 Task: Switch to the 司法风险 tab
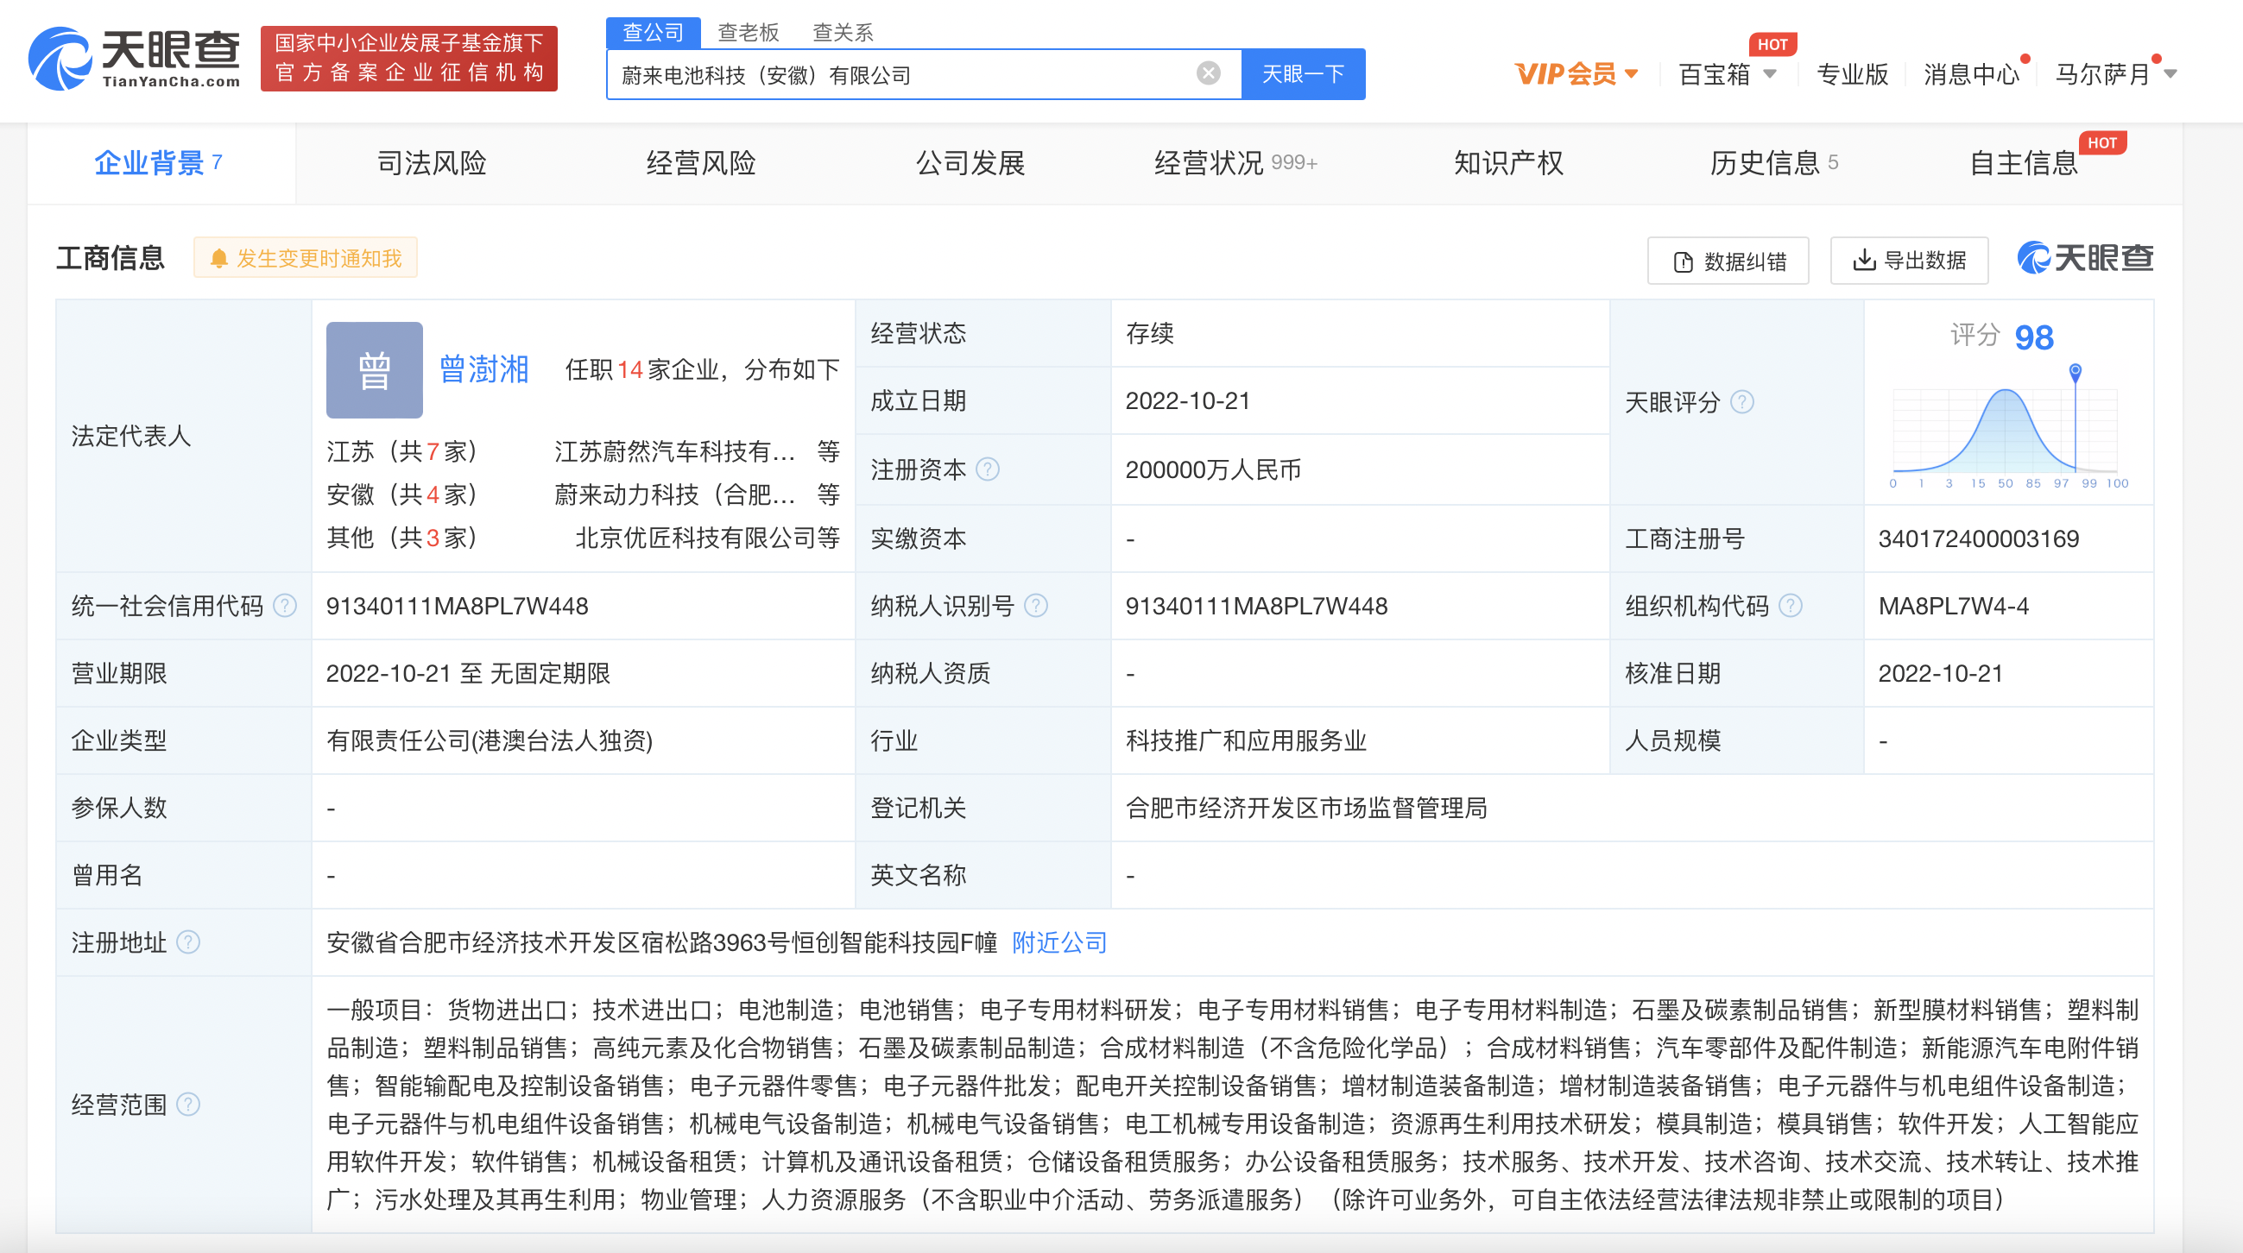[431, 163]
